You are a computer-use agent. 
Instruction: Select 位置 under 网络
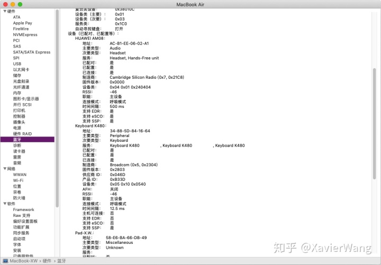point(17,186)
